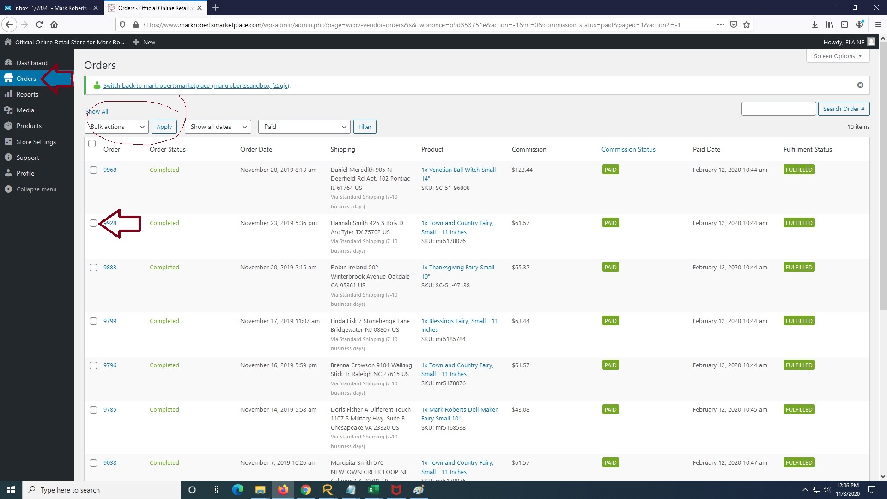Open Excel from the taskbar
887x499 pixels.
[373, 490]
